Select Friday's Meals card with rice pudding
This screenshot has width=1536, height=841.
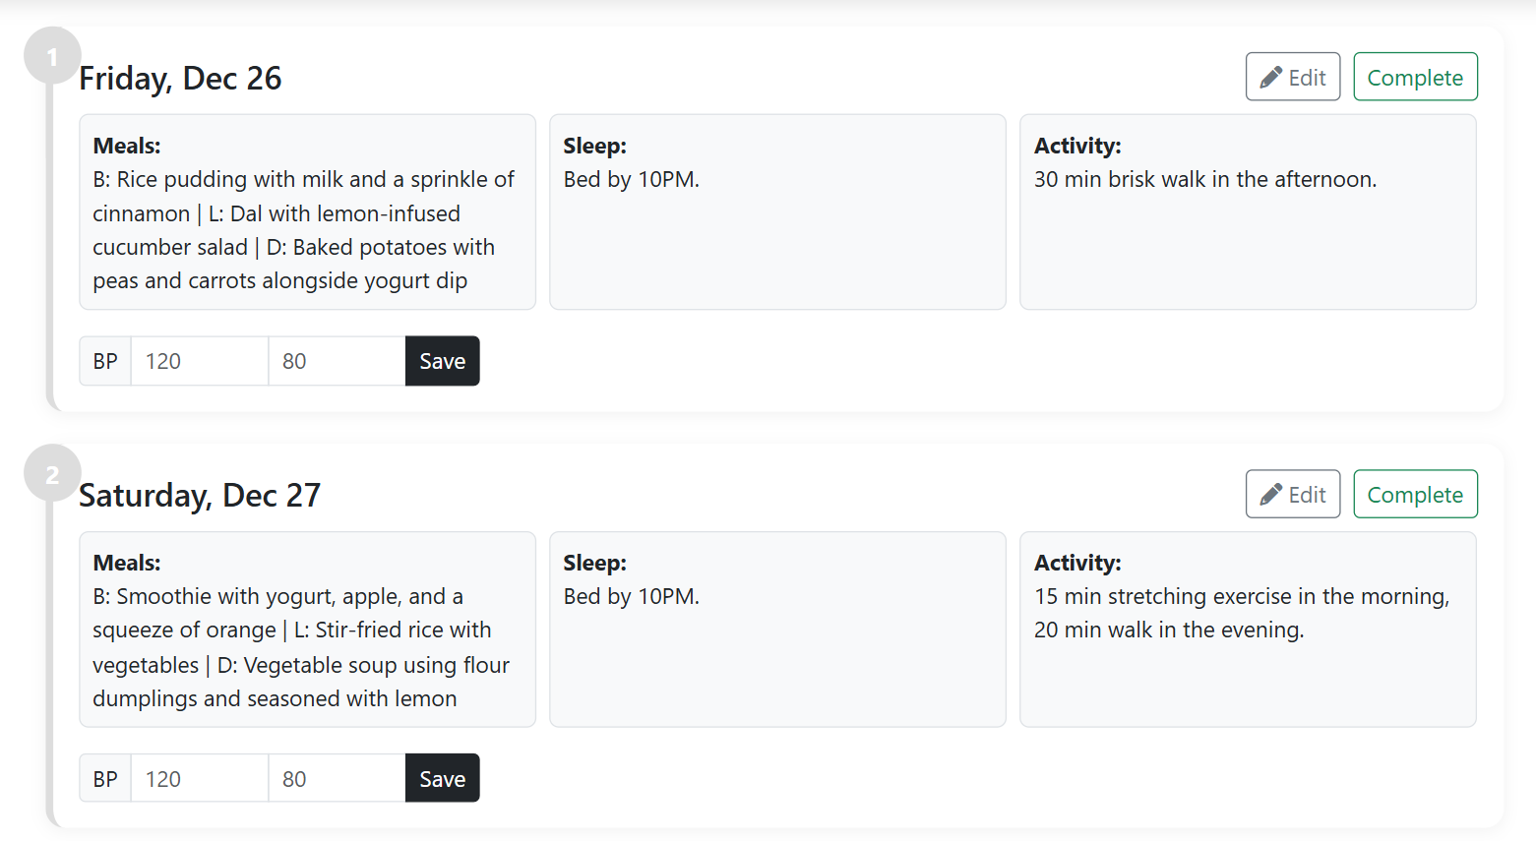pyautogui.click(x=307, y=212)
